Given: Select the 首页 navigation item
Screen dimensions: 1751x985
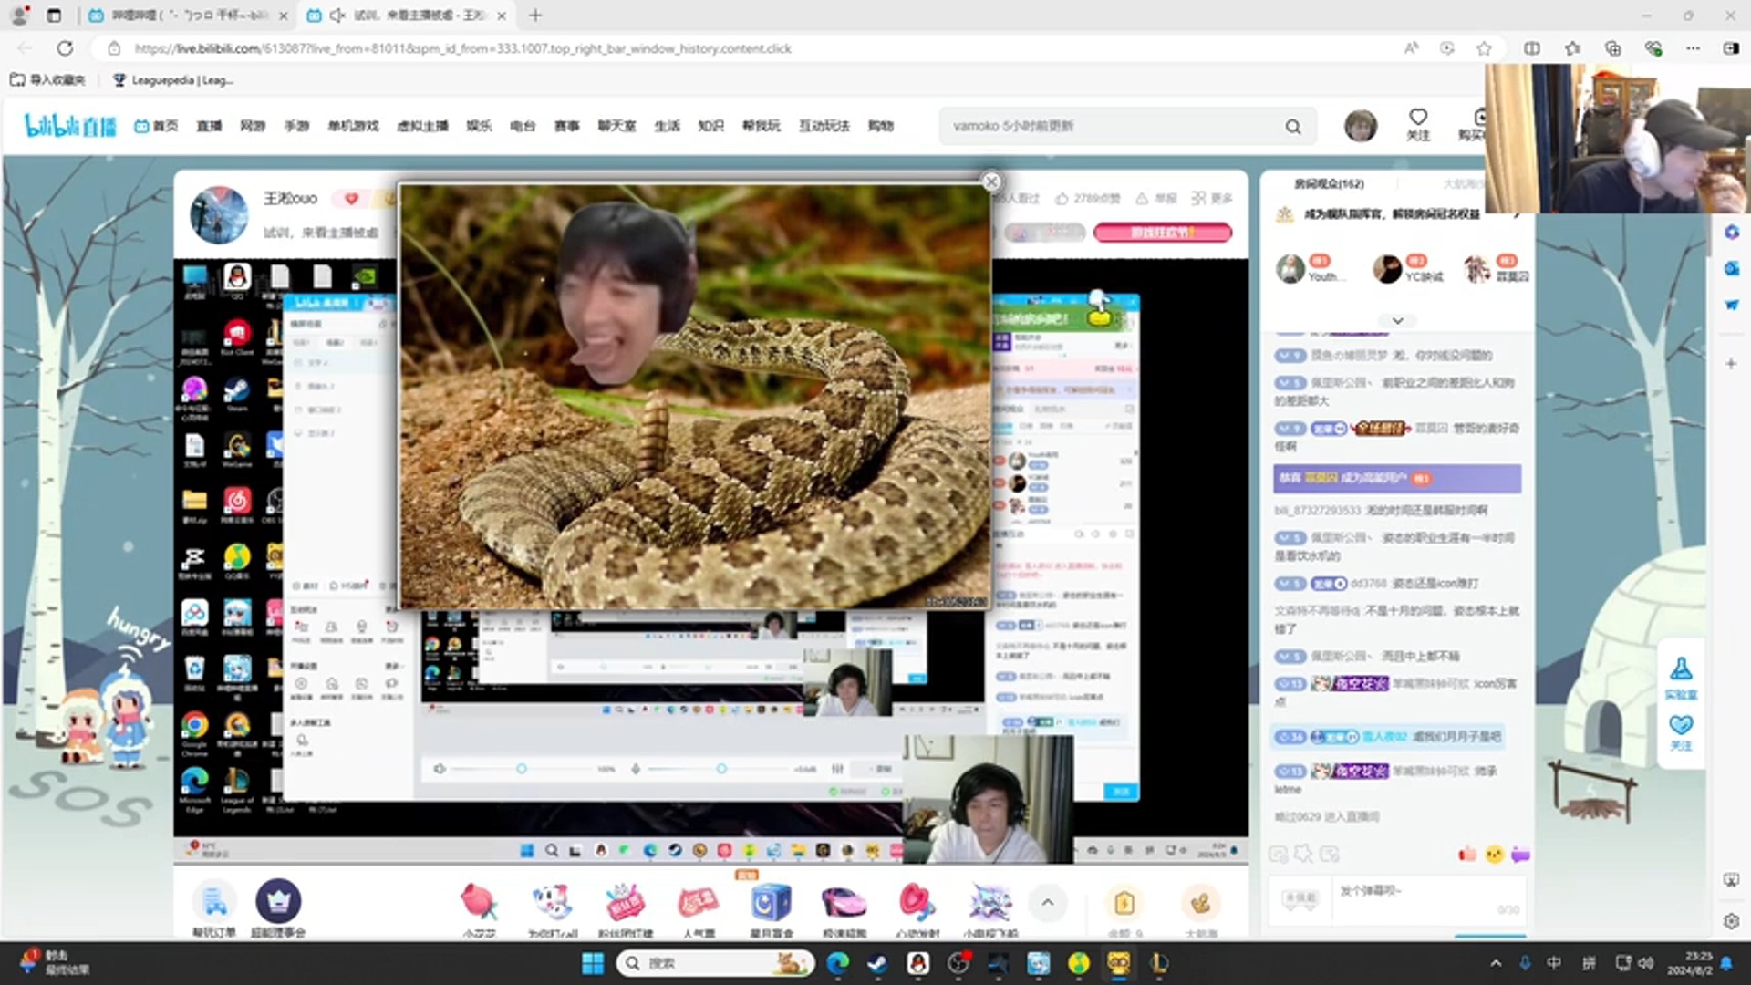Looking at the screenshot, I should [x=157, y=126].
